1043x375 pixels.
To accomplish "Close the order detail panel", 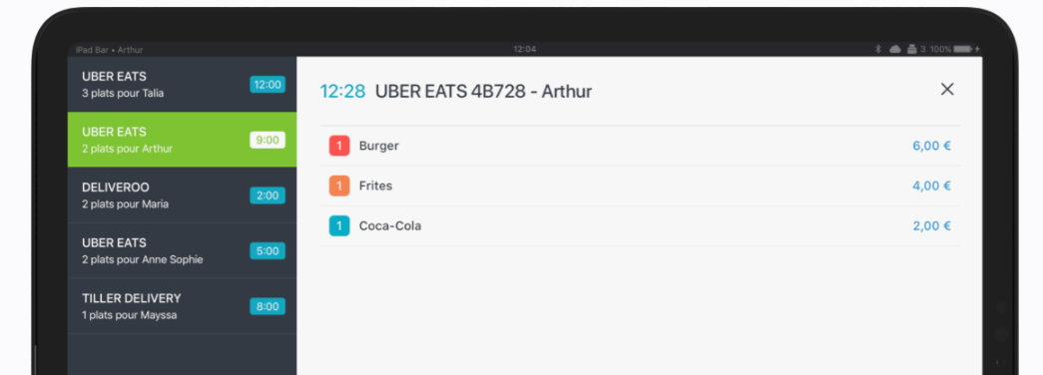I will [947, 89].
